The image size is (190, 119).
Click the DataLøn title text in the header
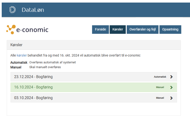click(x=33, y=10)
